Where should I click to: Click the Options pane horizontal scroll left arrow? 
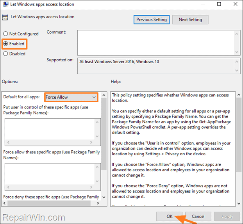pyautogui.click(x=4, y=203)
